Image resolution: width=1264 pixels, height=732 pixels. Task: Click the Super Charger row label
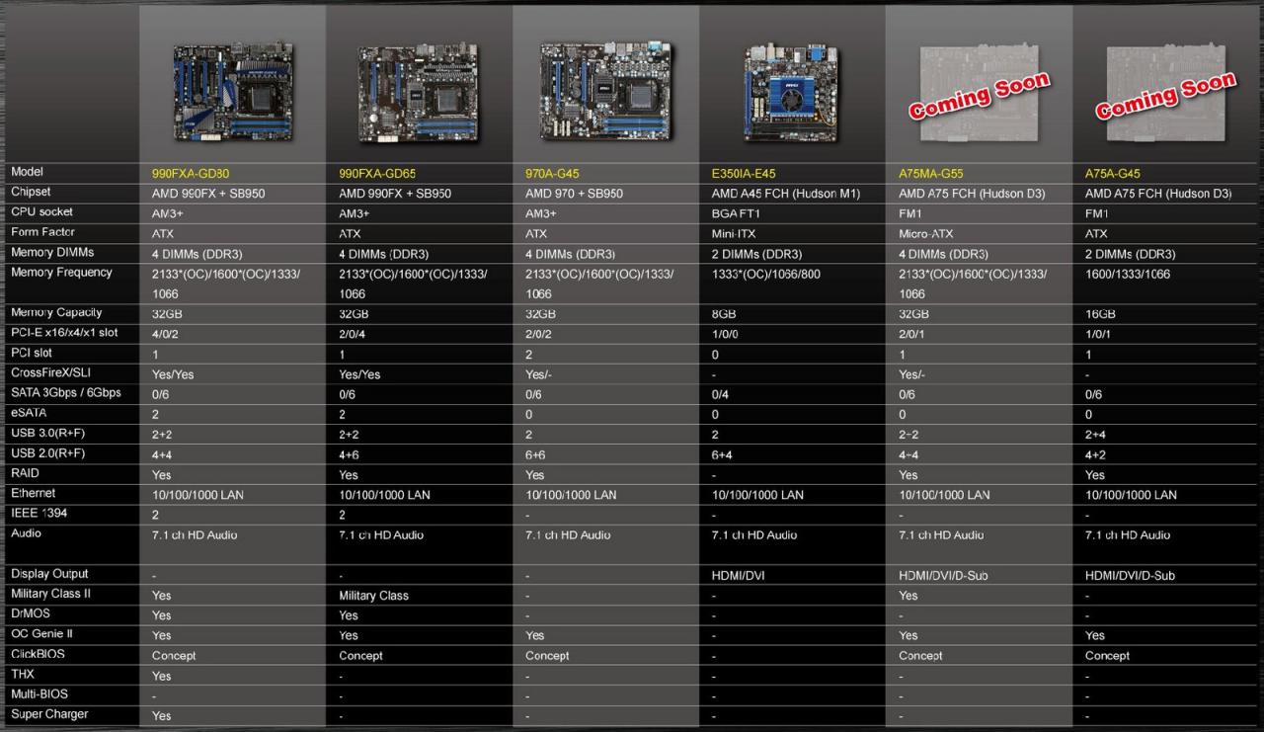(x=49, y=714)
